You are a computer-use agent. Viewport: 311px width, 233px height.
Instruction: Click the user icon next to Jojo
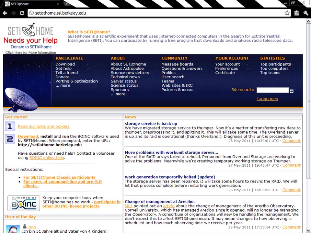coord(25,226)
